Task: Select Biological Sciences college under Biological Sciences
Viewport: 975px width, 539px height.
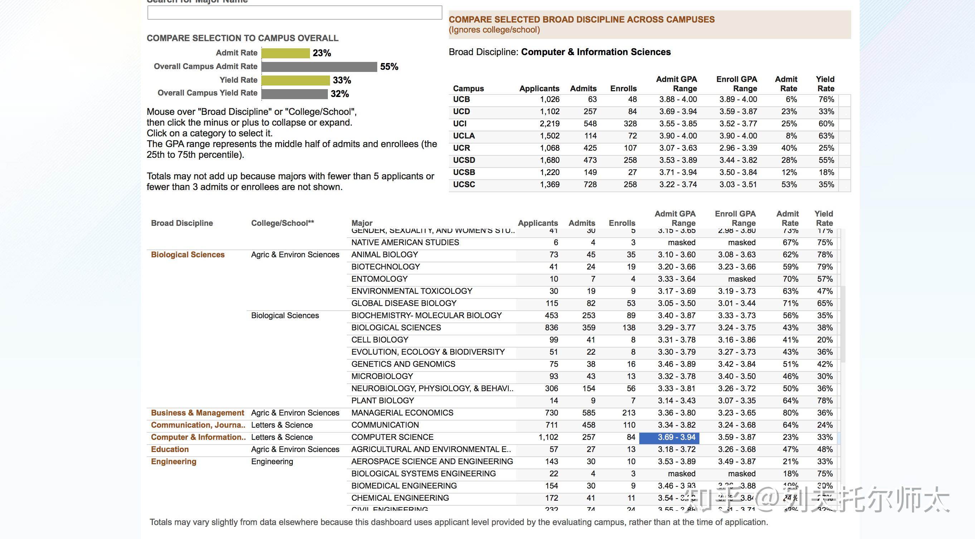Action: pyautogui.click(x=285, y=316)
